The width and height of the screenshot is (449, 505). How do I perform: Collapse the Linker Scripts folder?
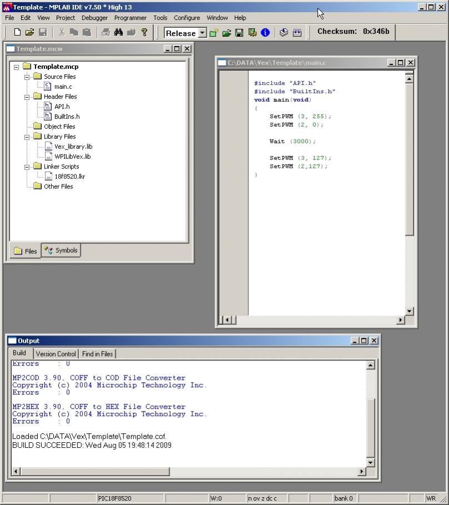tap(27, 167)
